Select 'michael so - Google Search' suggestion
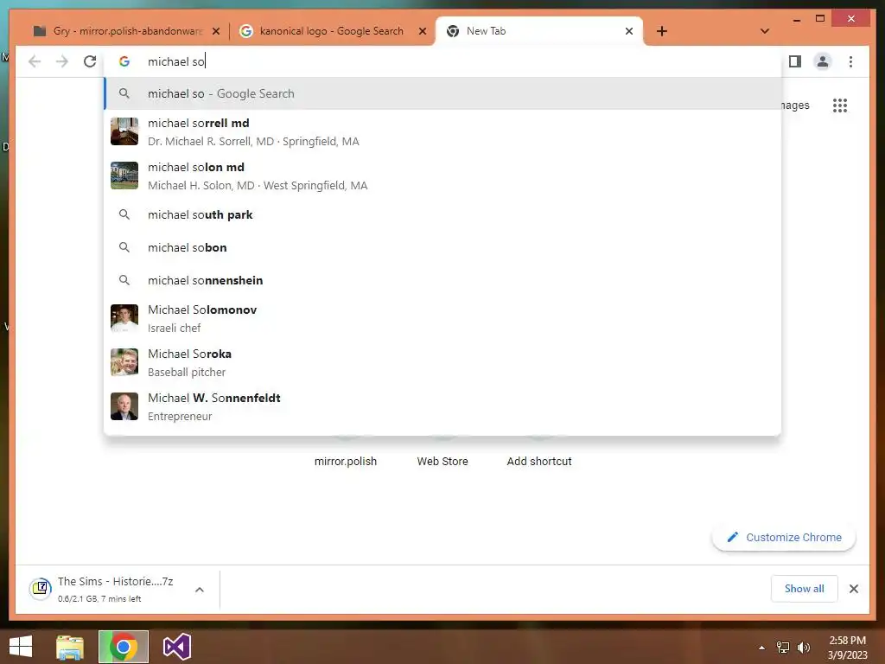 [443, 93]
